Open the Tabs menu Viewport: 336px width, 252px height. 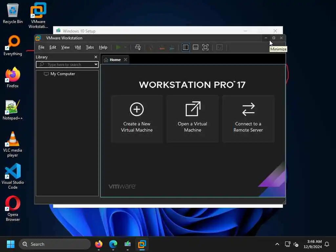(90, 47)
